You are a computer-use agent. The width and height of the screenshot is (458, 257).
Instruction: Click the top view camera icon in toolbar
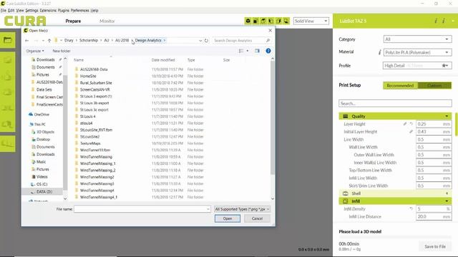coord(263,21)
